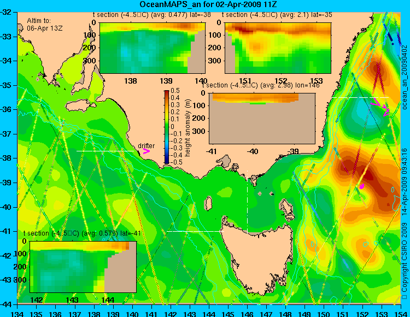Open the lon=146 temperature section inset

click(262, 119)
